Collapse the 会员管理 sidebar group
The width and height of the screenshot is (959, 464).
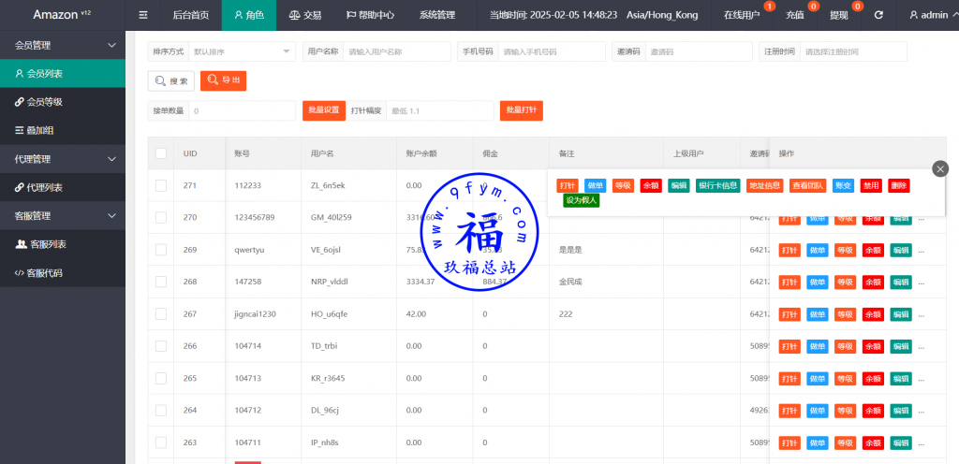point(62,45)
